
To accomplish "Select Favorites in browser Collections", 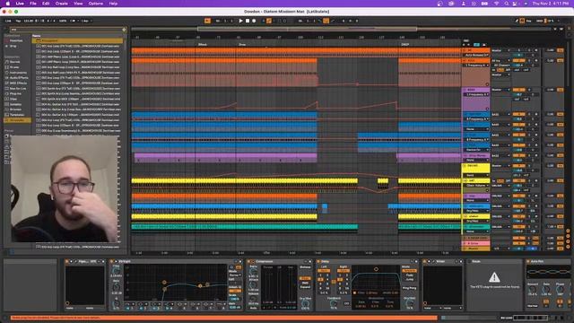I will pyautogui.click(x=16, y=40).
